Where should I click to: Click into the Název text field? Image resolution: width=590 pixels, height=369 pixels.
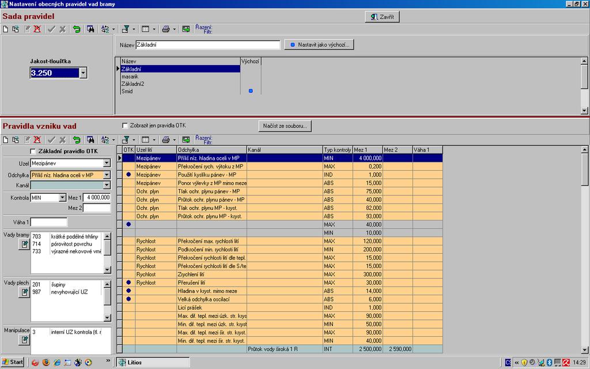[207, 45]
